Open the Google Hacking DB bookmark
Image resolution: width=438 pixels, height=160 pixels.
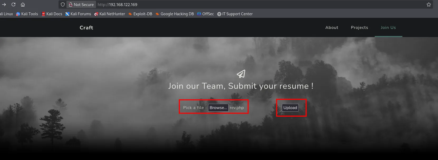(175, 14)
